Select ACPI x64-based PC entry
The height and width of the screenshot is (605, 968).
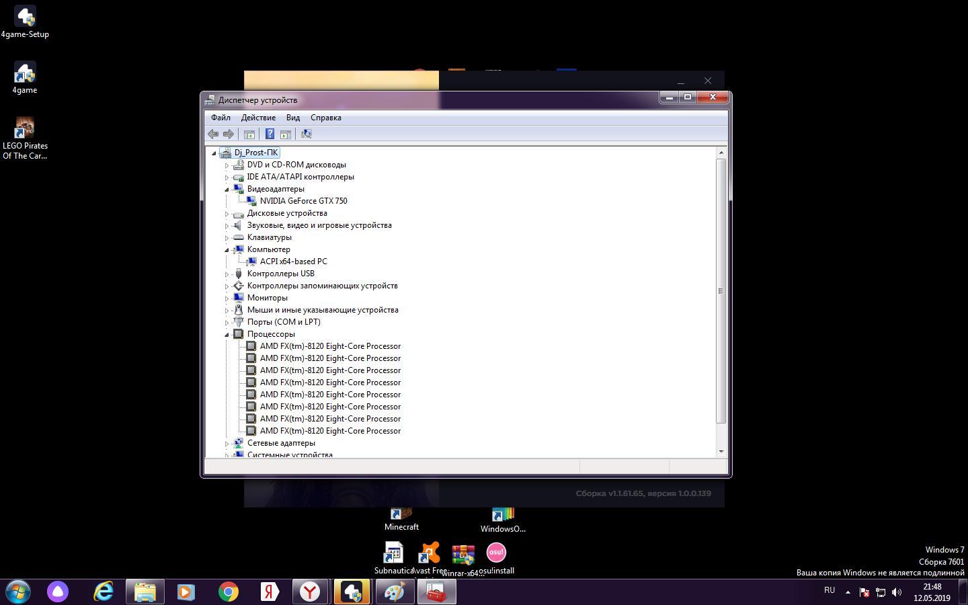pos(293,261)
